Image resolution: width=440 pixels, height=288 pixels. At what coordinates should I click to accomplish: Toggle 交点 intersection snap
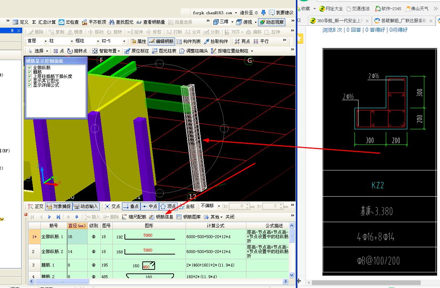point(112,206)
